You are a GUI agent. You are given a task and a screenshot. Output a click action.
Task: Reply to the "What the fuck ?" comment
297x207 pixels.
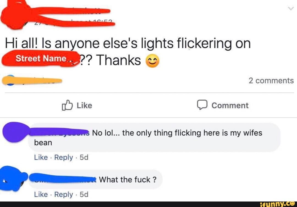(x=64, y=194)
